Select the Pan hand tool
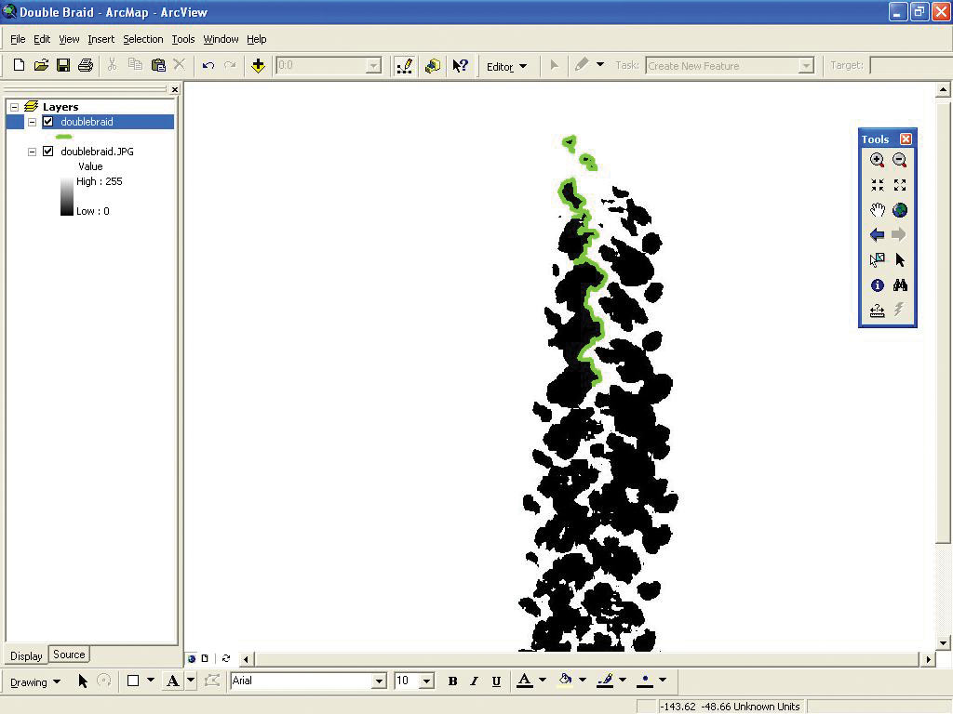This screenshot has height=714, width=953. pyautogui.click(x=877, y=210)
